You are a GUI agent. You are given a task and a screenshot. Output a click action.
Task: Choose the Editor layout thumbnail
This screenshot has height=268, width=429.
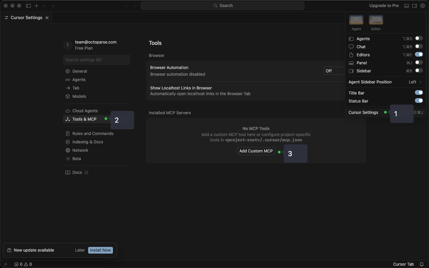[x=376, y=20]
